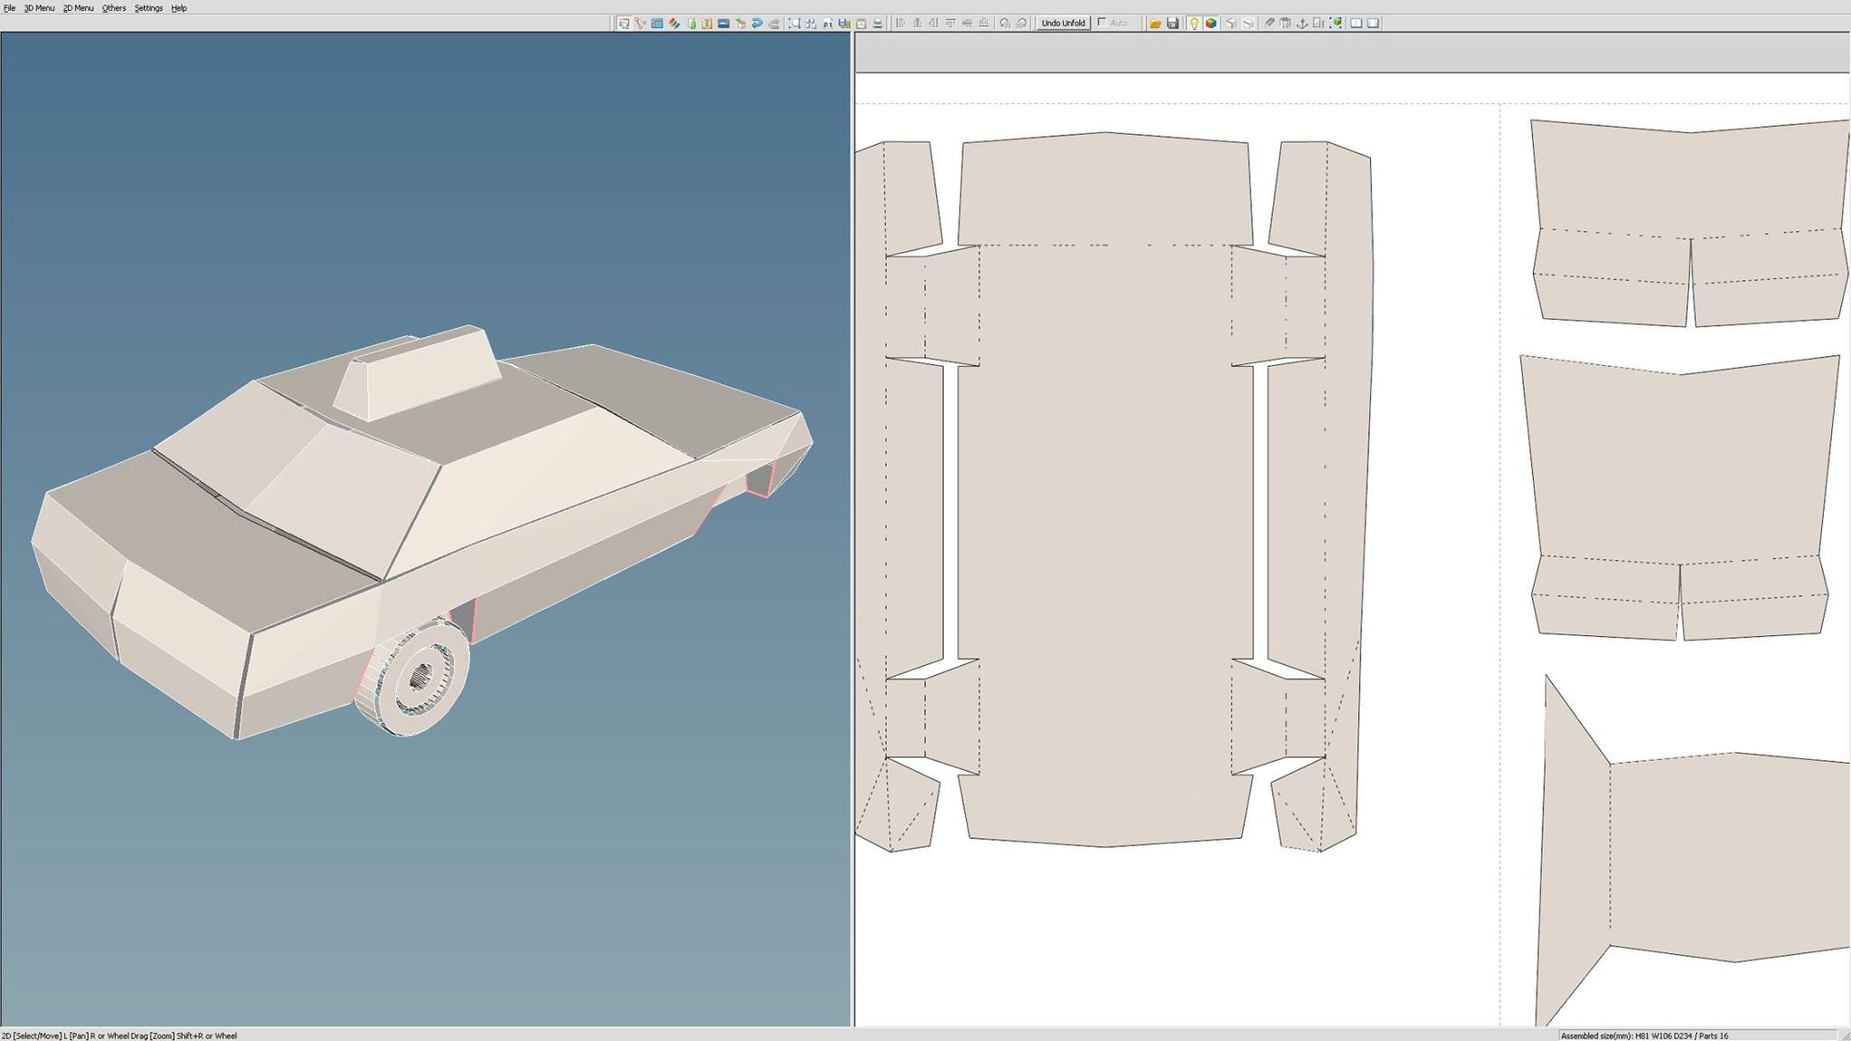The height and width of the screenshot is (1041, 1851).
Task: Click the P.1 page settings icon
Action: [x=827, y=23]
